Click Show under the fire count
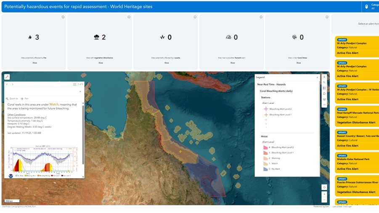 click(x=35, y=63)
